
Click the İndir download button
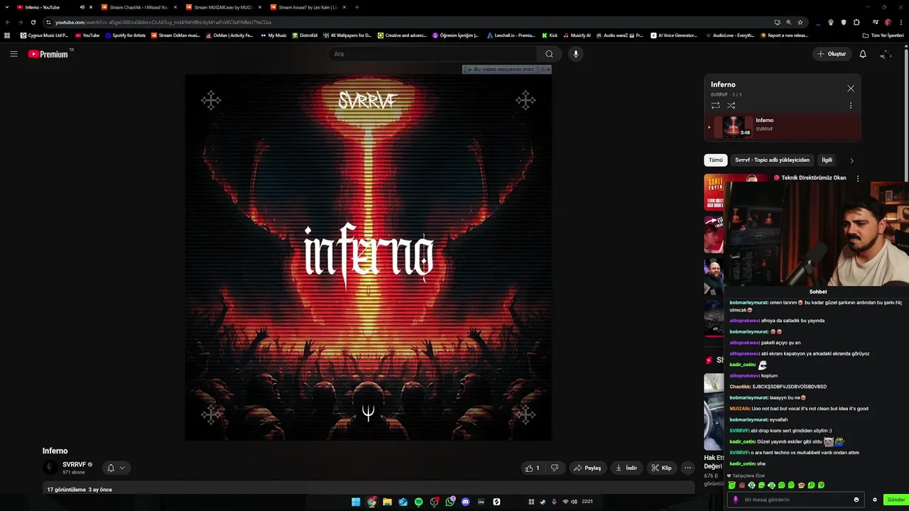pos(626,468)
